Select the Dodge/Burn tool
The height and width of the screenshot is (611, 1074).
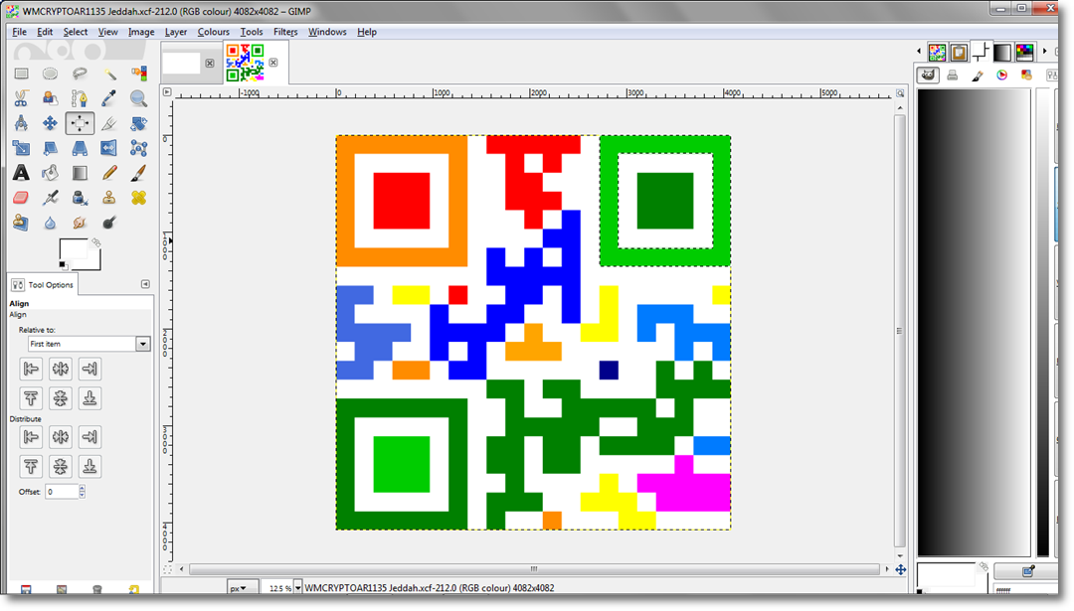click(109, 223)
